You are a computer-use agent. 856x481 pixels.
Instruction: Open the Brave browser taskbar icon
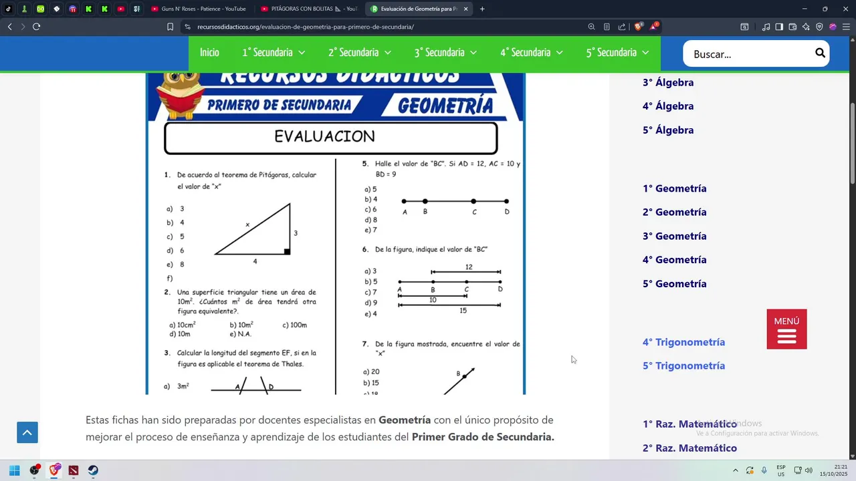coord(54,470)
